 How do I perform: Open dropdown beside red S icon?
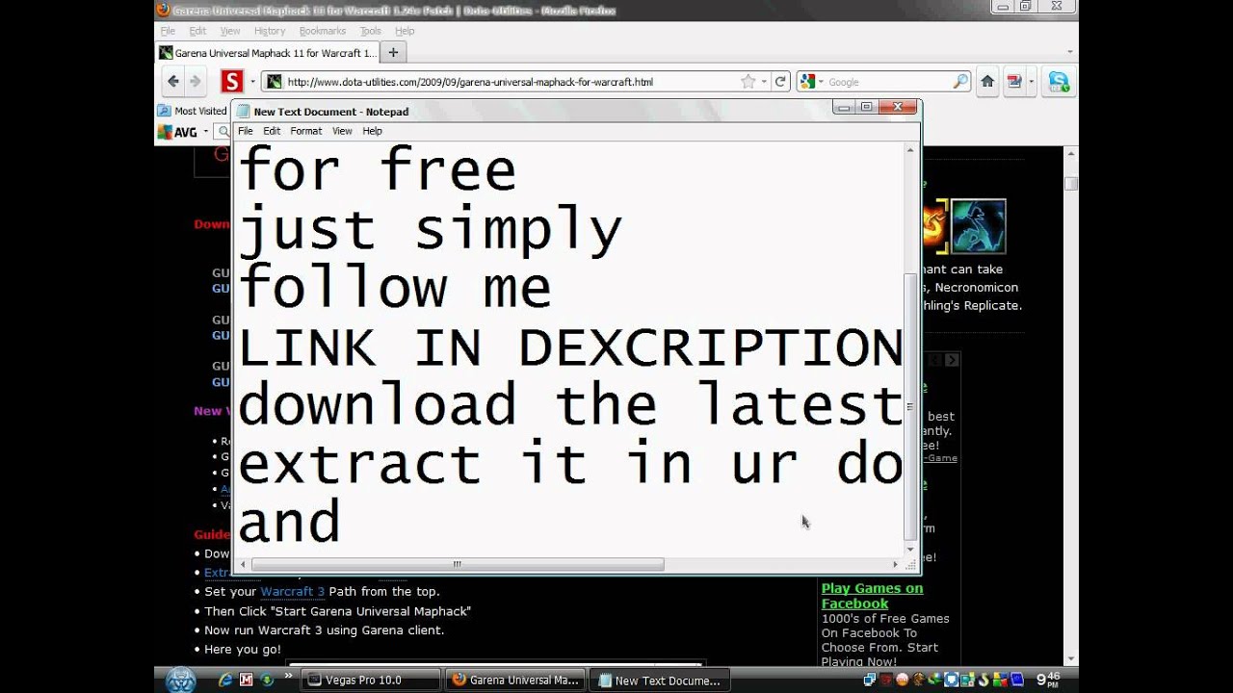click(252, 82)
